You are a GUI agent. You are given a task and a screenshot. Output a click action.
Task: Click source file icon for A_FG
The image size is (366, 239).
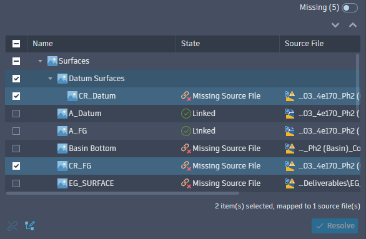(x=290, y=131)
